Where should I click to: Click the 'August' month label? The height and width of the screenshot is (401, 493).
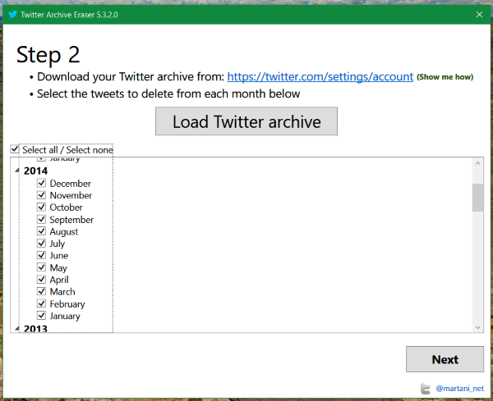point(64,231)
